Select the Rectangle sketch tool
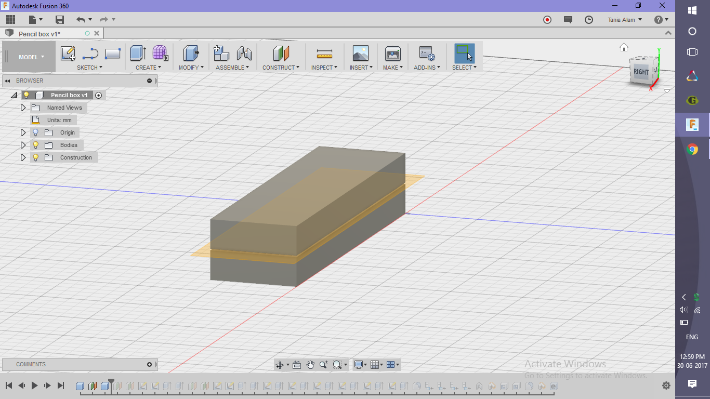The image size is (710, 399). pyautogui.click(x=113, y=54)
